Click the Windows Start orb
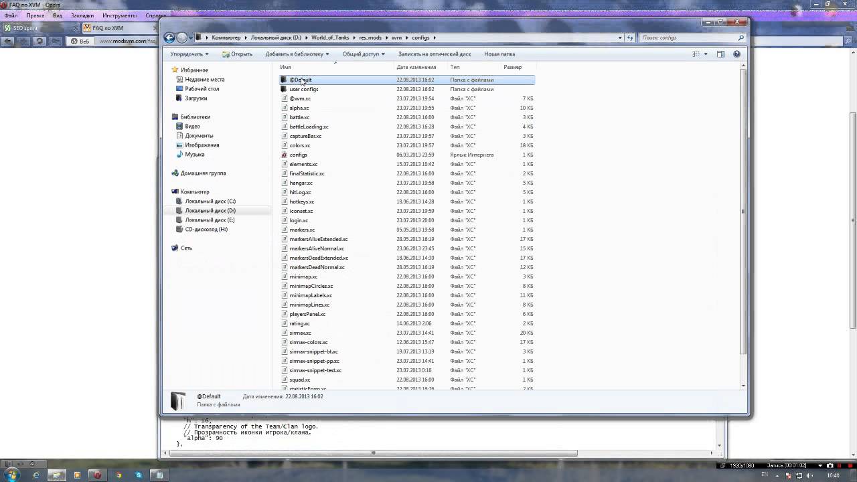 [11, 475]
